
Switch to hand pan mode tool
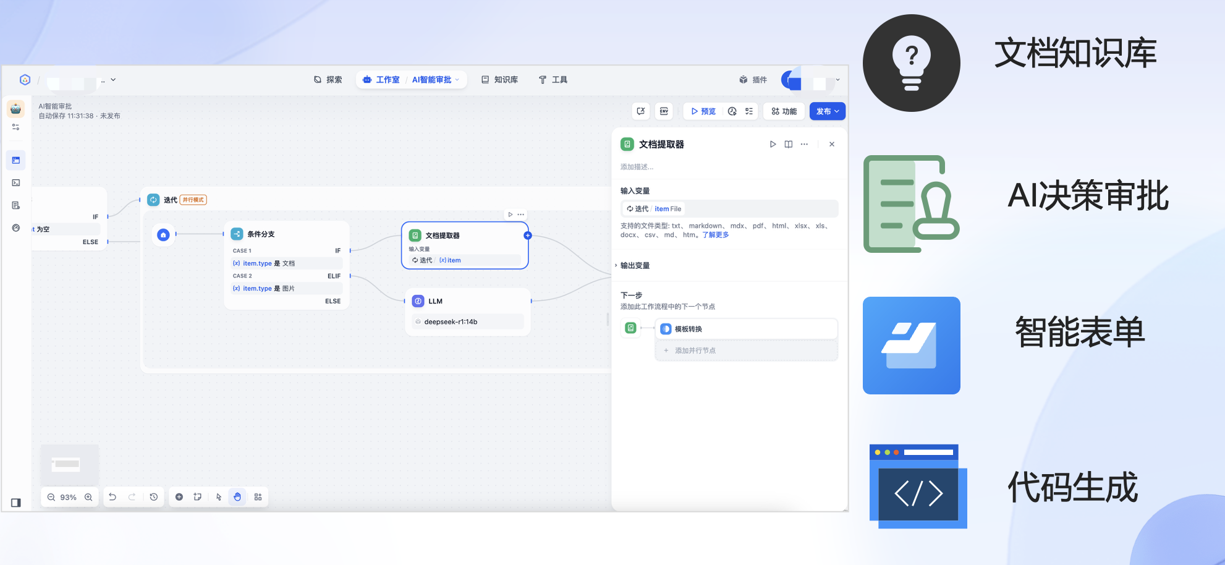pos(237,497)
